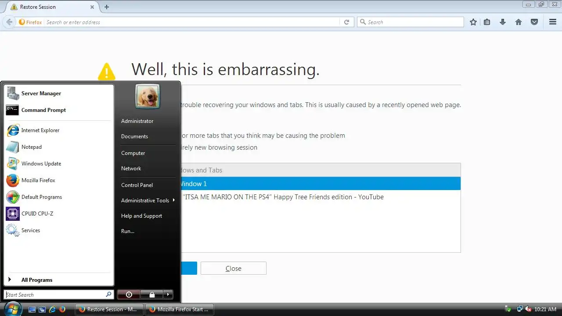Launch Windows Update from Start menu
The image size is (562, 316).
pyautogui.click(x=59, y=164)
